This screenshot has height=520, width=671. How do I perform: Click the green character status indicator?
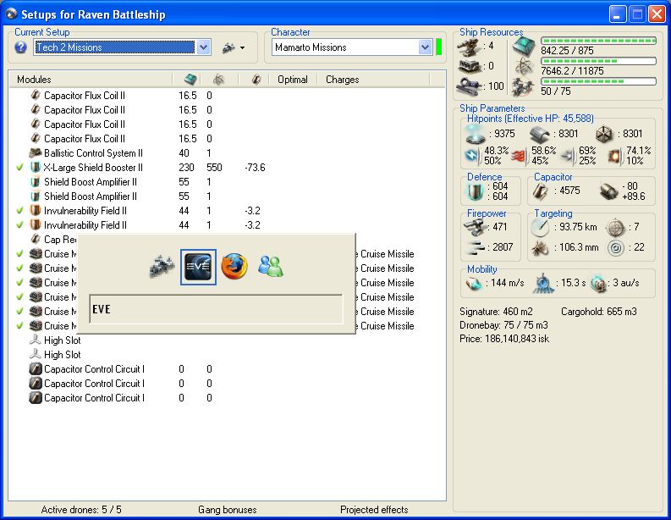[x=438, y=47]
